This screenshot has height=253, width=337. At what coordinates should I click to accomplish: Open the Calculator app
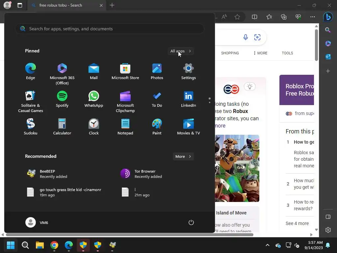click(62, 127)
